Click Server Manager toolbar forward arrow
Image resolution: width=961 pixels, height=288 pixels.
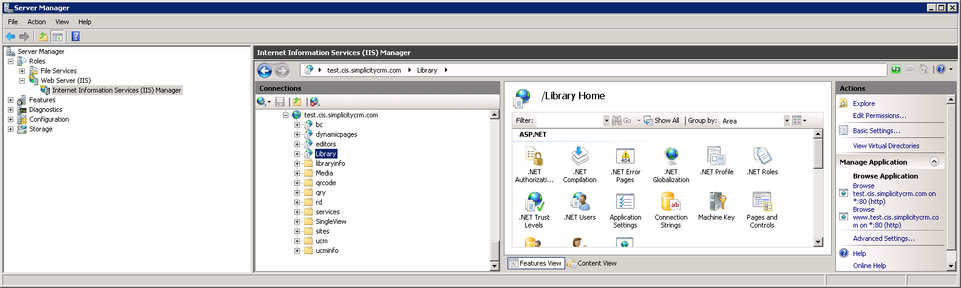tap(24, 36)
